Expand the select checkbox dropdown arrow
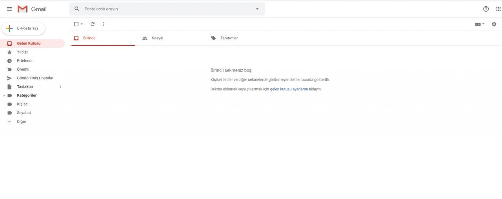This screenshot has height=199, width=502. point(82,24)
